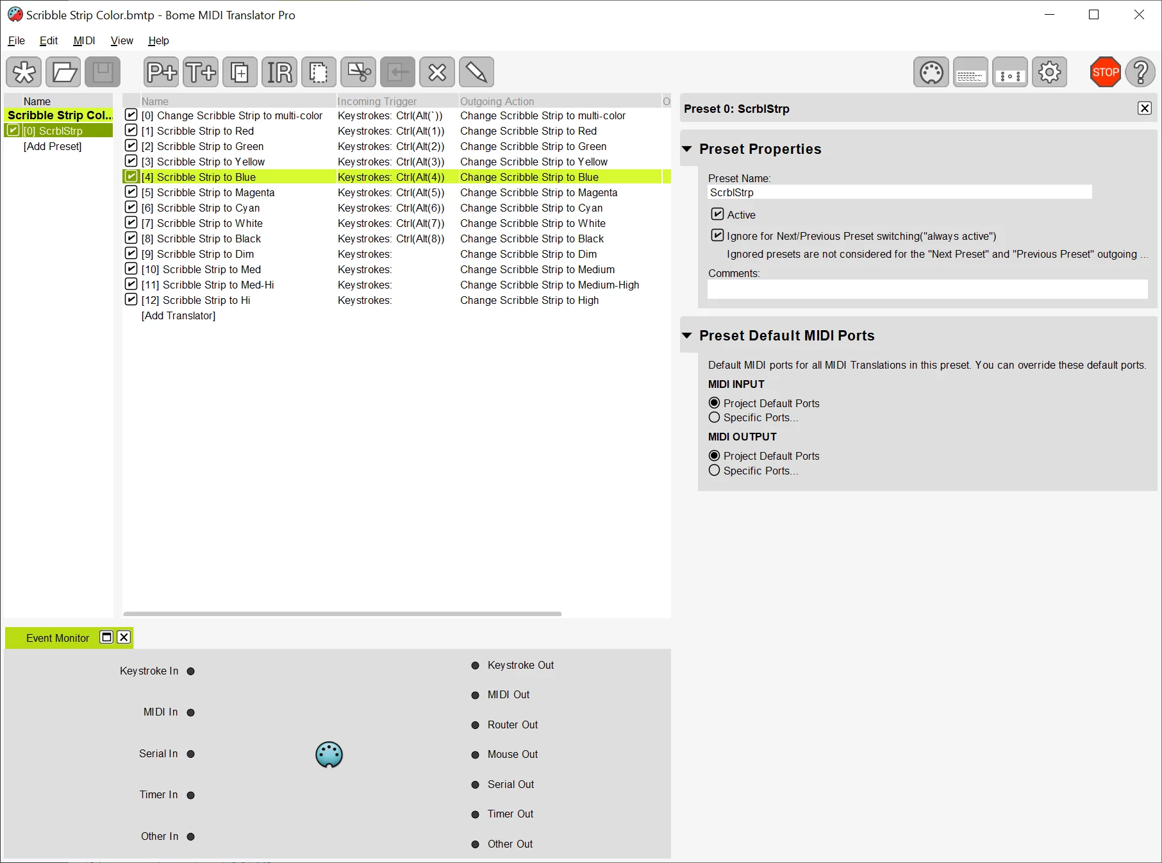Toggle Ignore for Next/Previous Preset switching checkbox

click(718, 235)
